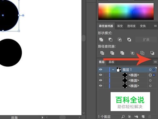Open the Pathfinder panel options menu
This screenshot has width=158, height=119.
tap(155, 26)
